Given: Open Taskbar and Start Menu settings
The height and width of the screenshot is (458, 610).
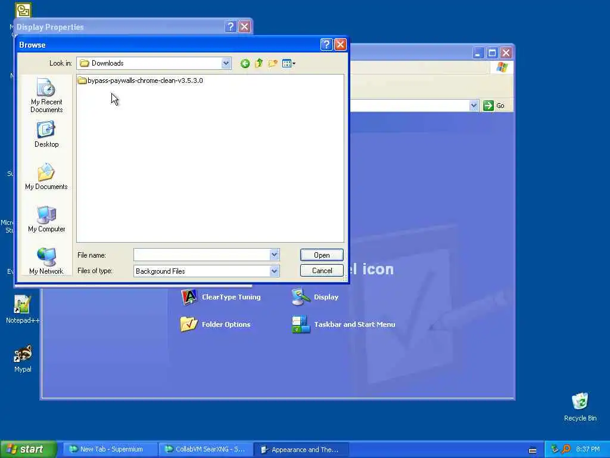Looking at the screenshot, I should pos(343,324).
